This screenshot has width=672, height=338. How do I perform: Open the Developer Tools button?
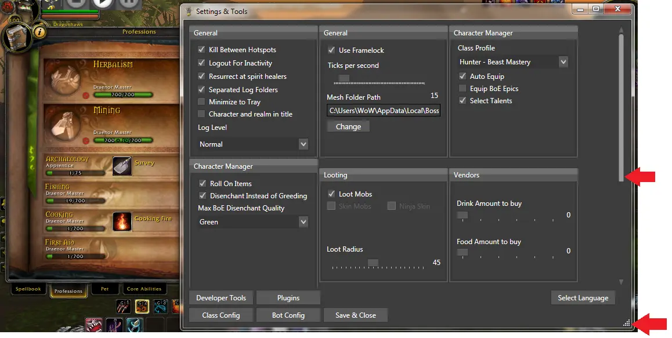[x=221, y=298]
